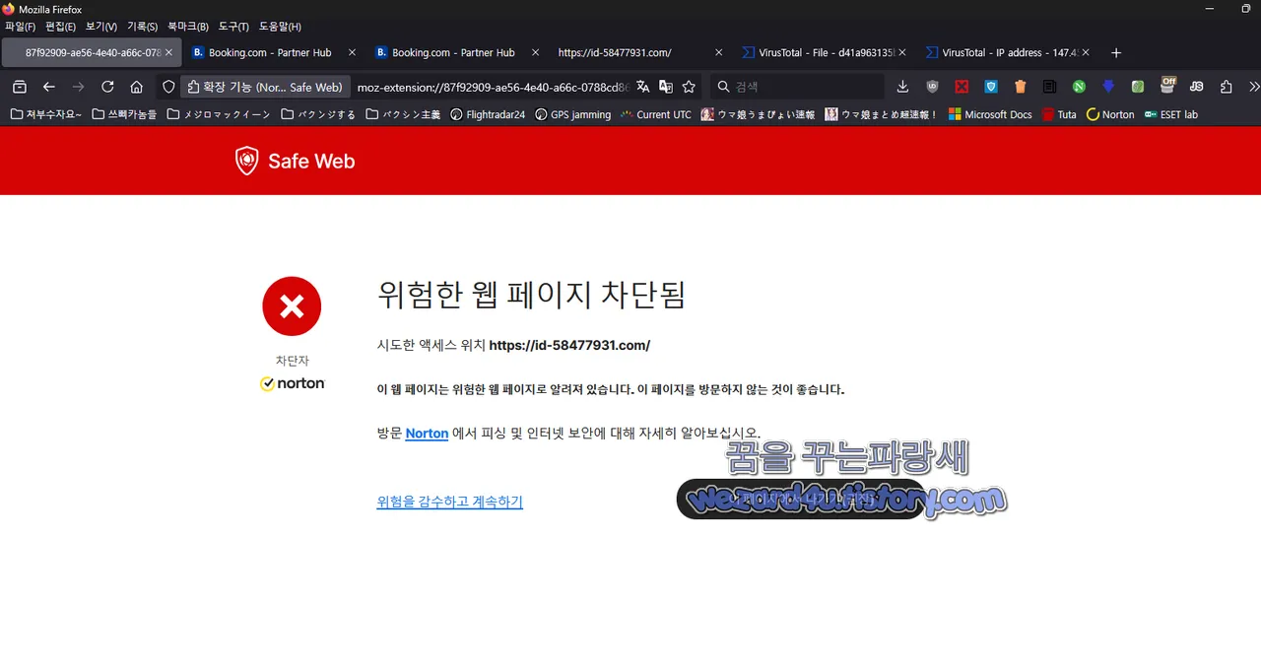Open the Downloads panel icon

pyautogui.click(x=902, y=87)
